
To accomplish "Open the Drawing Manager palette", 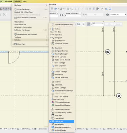I will 62,54.
